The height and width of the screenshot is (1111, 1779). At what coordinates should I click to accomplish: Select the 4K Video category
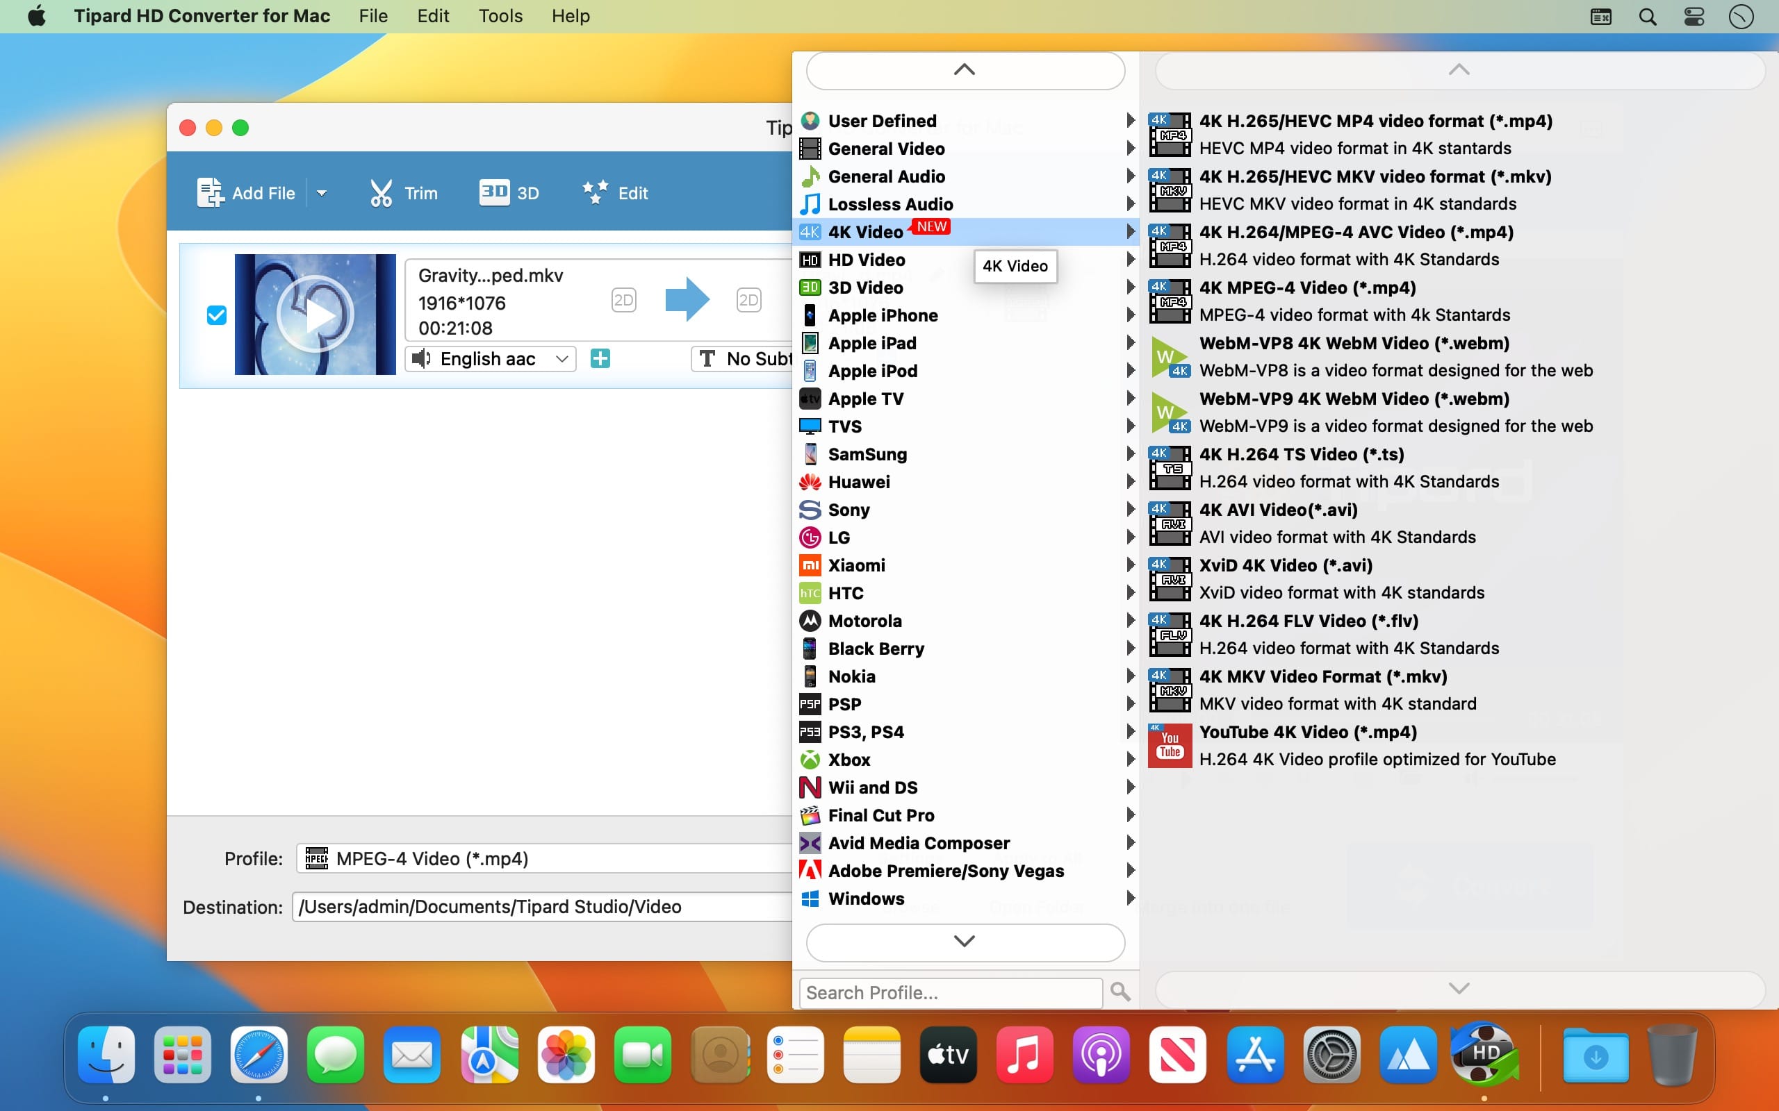click(x=966, y=231)
